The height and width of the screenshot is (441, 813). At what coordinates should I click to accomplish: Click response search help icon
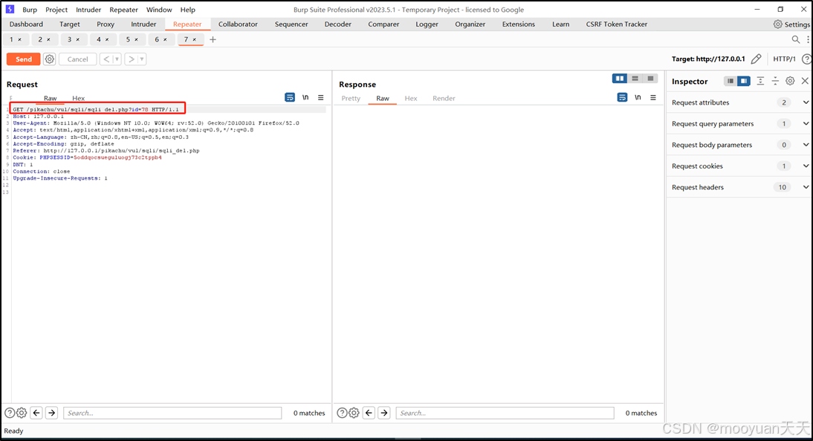(342, 413)
